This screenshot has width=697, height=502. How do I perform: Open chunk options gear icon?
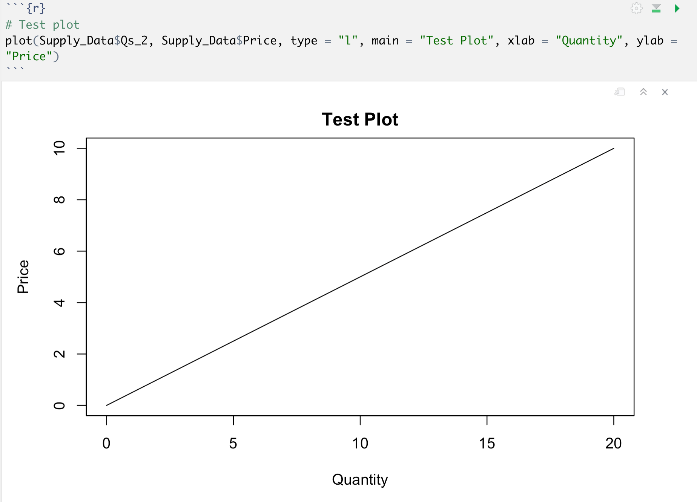pos(636,8)
